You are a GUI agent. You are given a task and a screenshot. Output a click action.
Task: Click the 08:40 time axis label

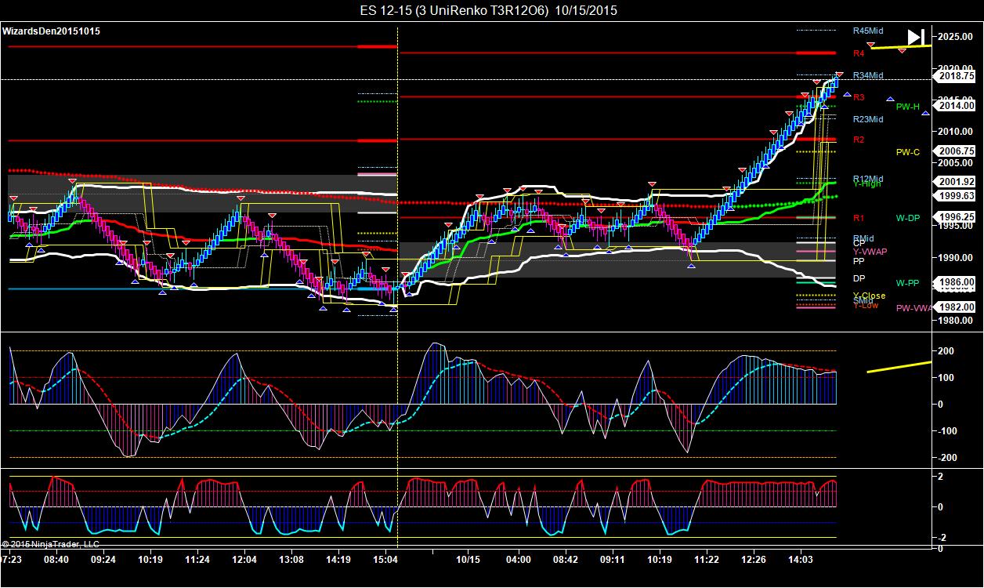(56, 561)
